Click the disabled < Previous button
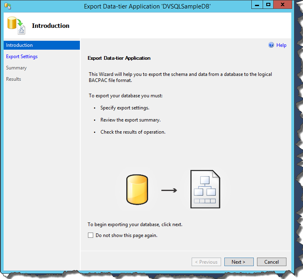This screenshot has width=303, height=279. [x=206, y=262]
